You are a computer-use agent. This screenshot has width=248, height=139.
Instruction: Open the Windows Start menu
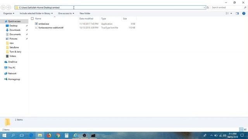click(x=4, y=136)
